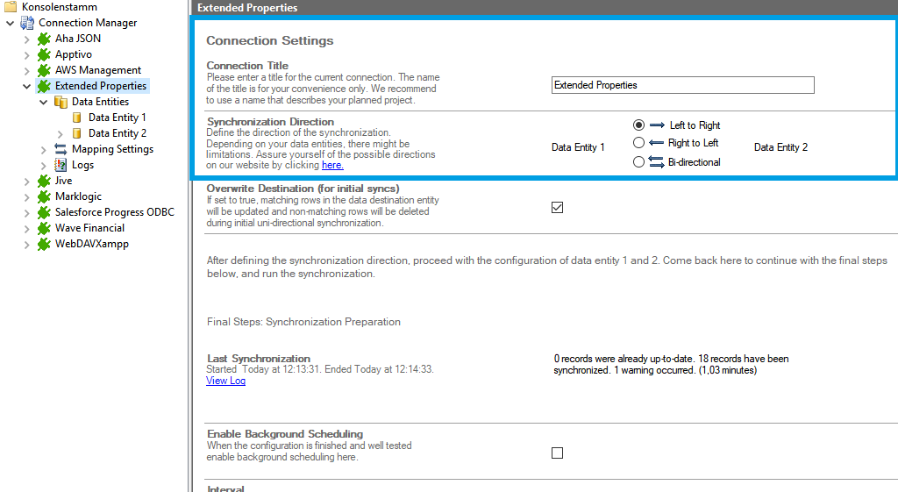Collapse the Extended Properties tree node
898x492 pixels.
pos(27,86)
